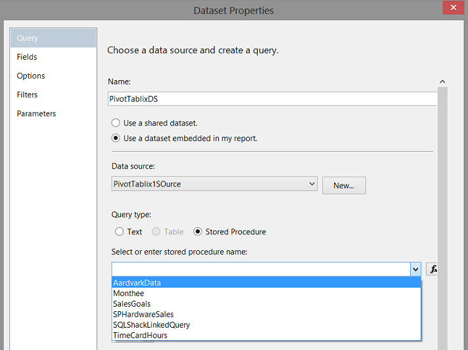Select Use a shared dataset option
468x350 pixels.
(116, 123)
